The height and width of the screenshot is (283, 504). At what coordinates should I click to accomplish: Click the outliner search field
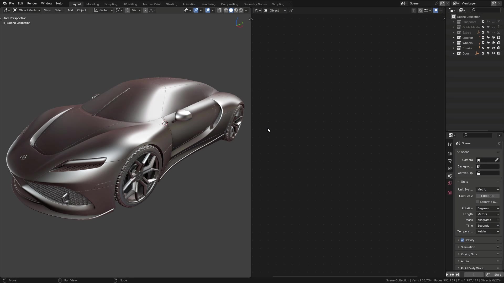click(x=486, y=10)
